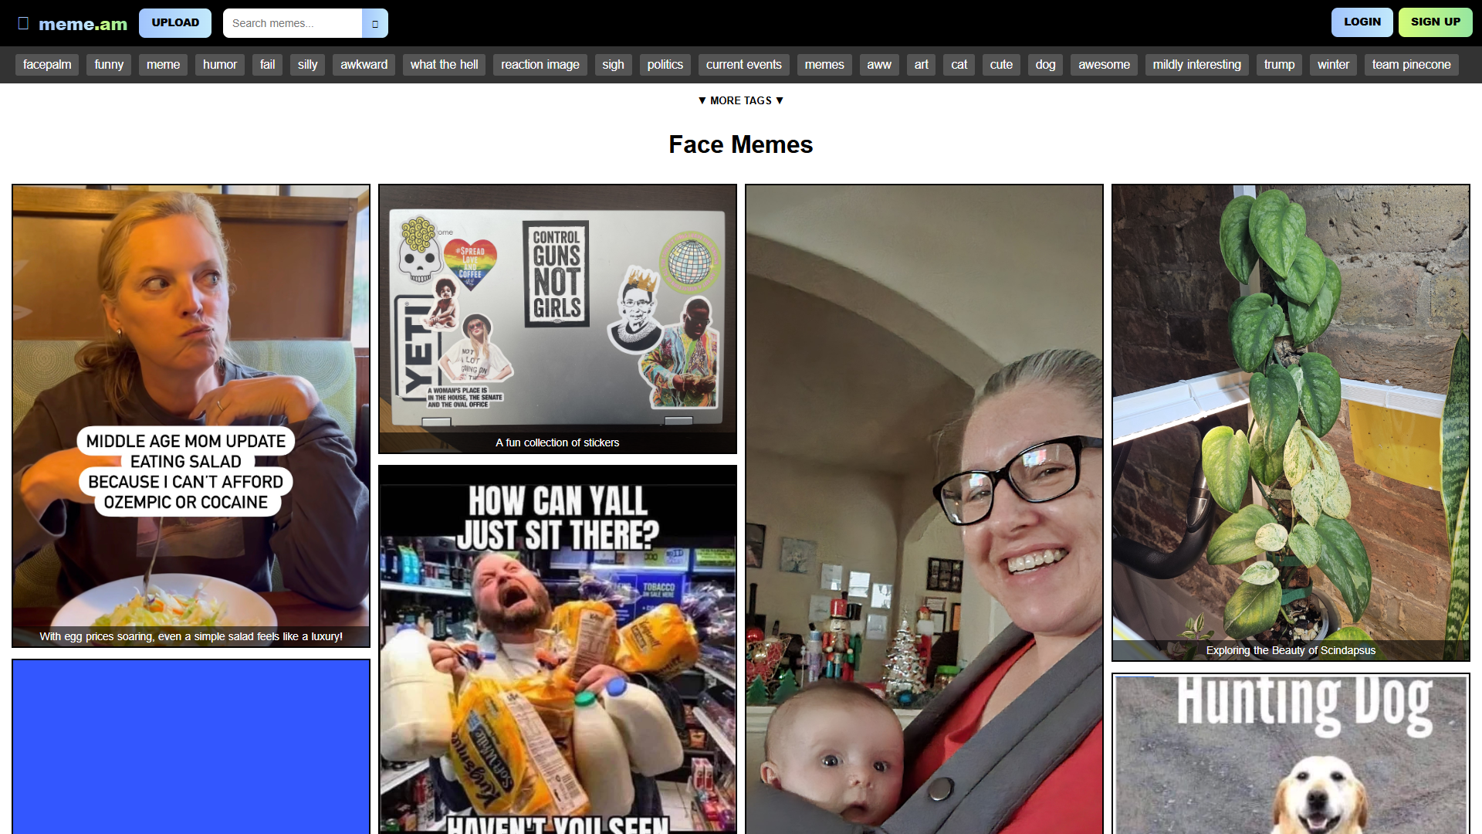Open the fun collection of stickers image
This screenshot has height=834, width=1482.
557,319
